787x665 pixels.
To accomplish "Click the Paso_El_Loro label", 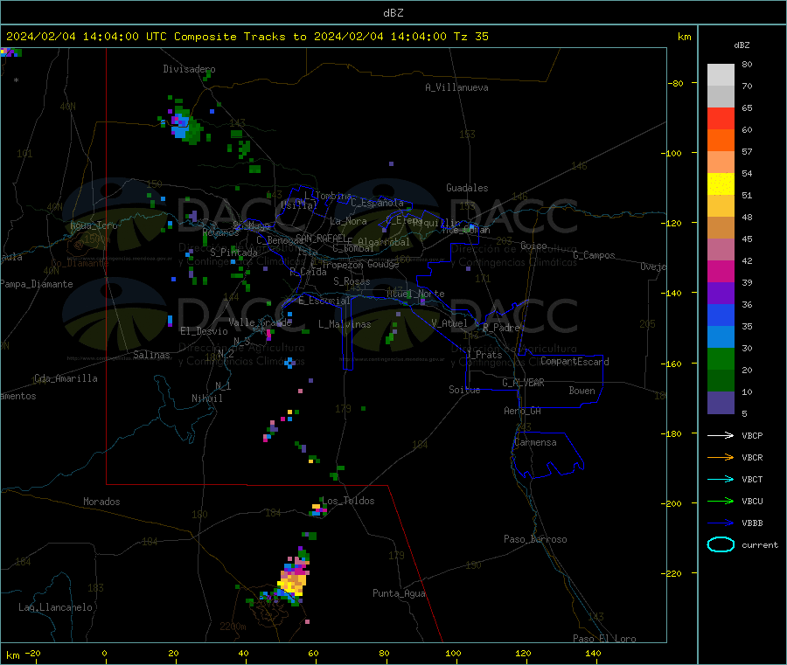I will [604, 639].
